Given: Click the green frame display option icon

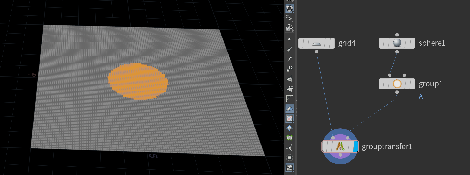Looking at the screenshot, I should 290,138.
